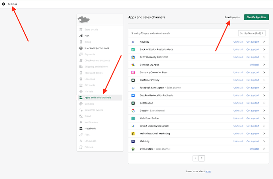This screenshot has width=273, height=179.
Task: Expand the Connect My Apps row chevron
Action: 264,65
